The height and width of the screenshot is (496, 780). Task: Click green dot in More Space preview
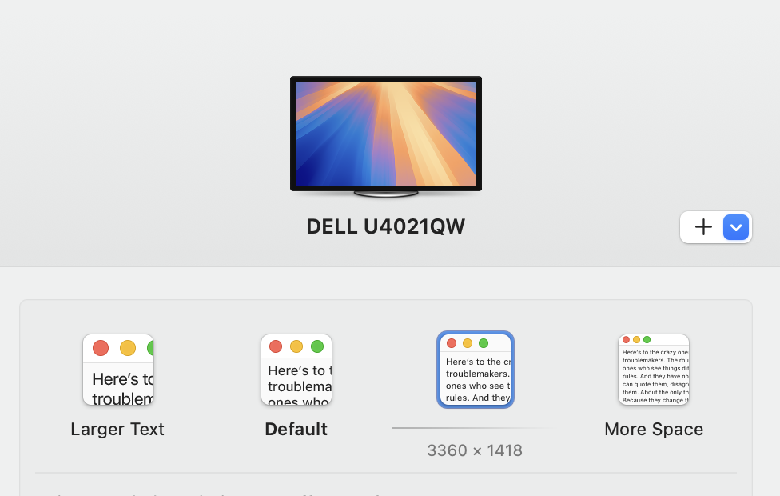(x=647, y=340)
